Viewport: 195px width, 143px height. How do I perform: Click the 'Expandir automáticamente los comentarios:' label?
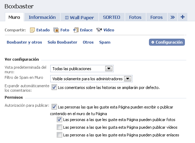click(27, 88)
